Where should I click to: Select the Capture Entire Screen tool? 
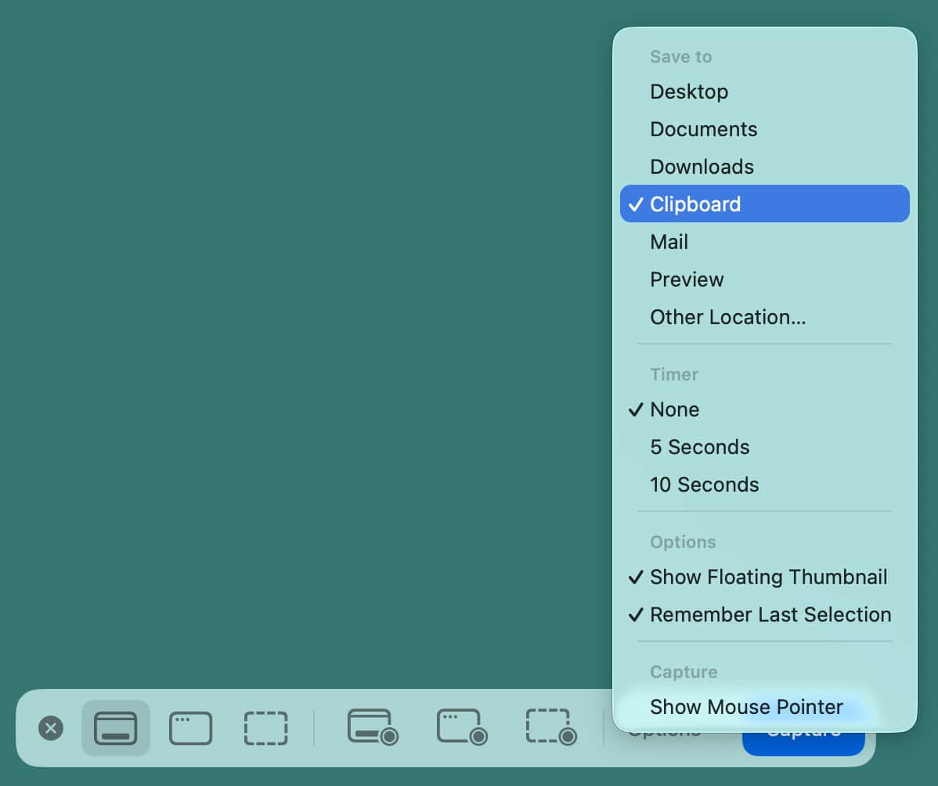tap(115, 728)
